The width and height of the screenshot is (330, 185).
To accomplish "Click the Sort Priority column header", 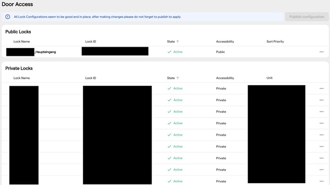I will [x=275, y=41].
